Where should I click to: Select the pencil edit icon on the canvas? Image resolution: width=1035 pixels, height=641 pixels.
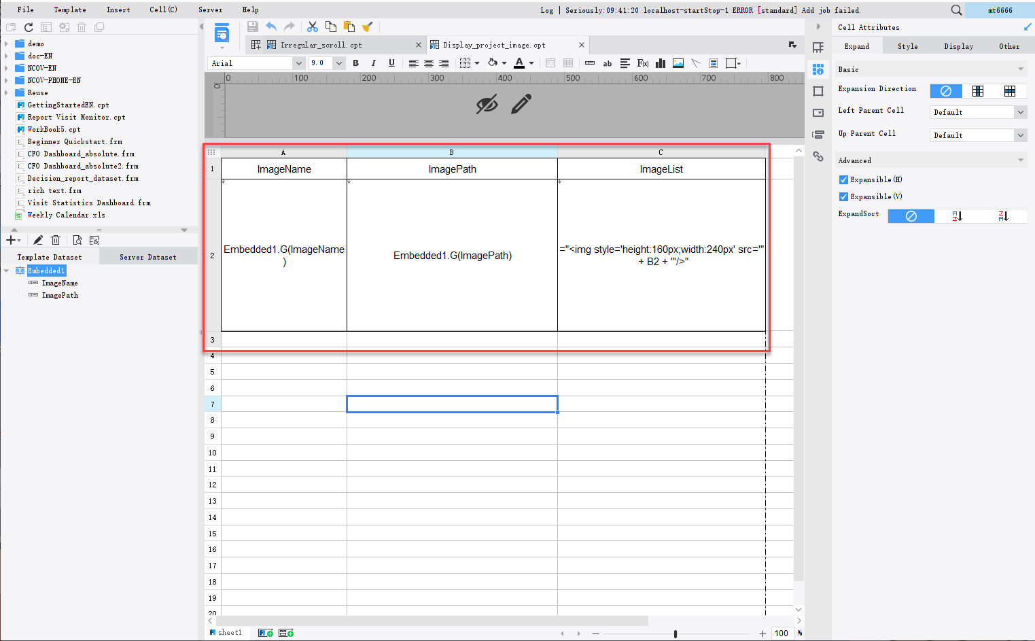(519, 103)
